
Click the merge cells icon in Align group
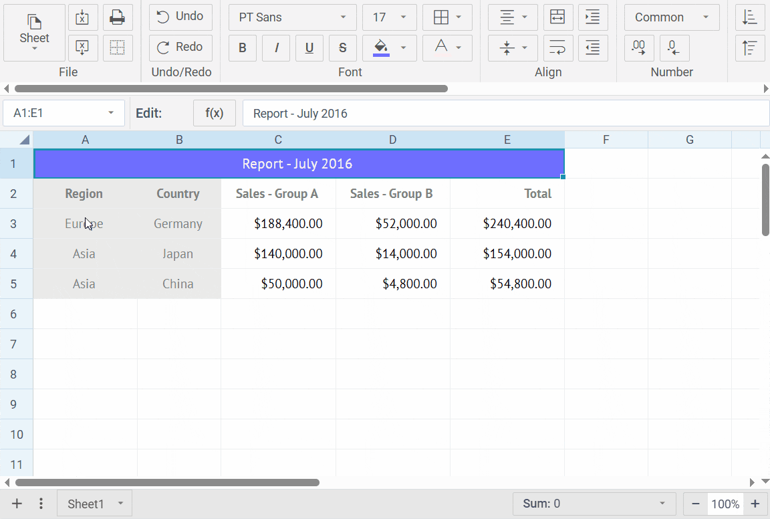(x=557, y=17)
